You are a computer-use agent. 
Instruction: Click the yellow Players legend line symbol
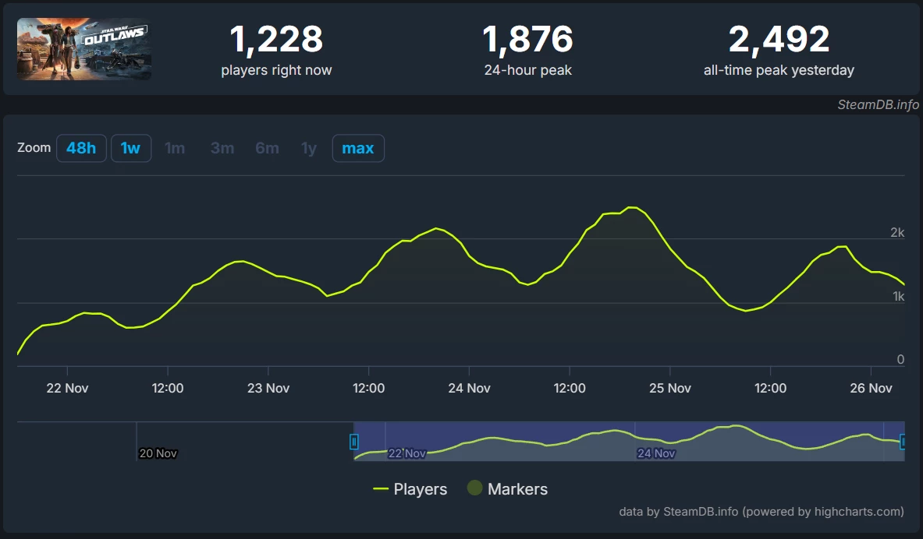(x=381, y=489)
